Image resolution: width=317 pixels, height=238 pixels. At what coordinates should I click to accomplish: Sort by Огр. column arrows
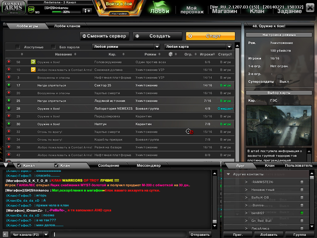[196, 54]
